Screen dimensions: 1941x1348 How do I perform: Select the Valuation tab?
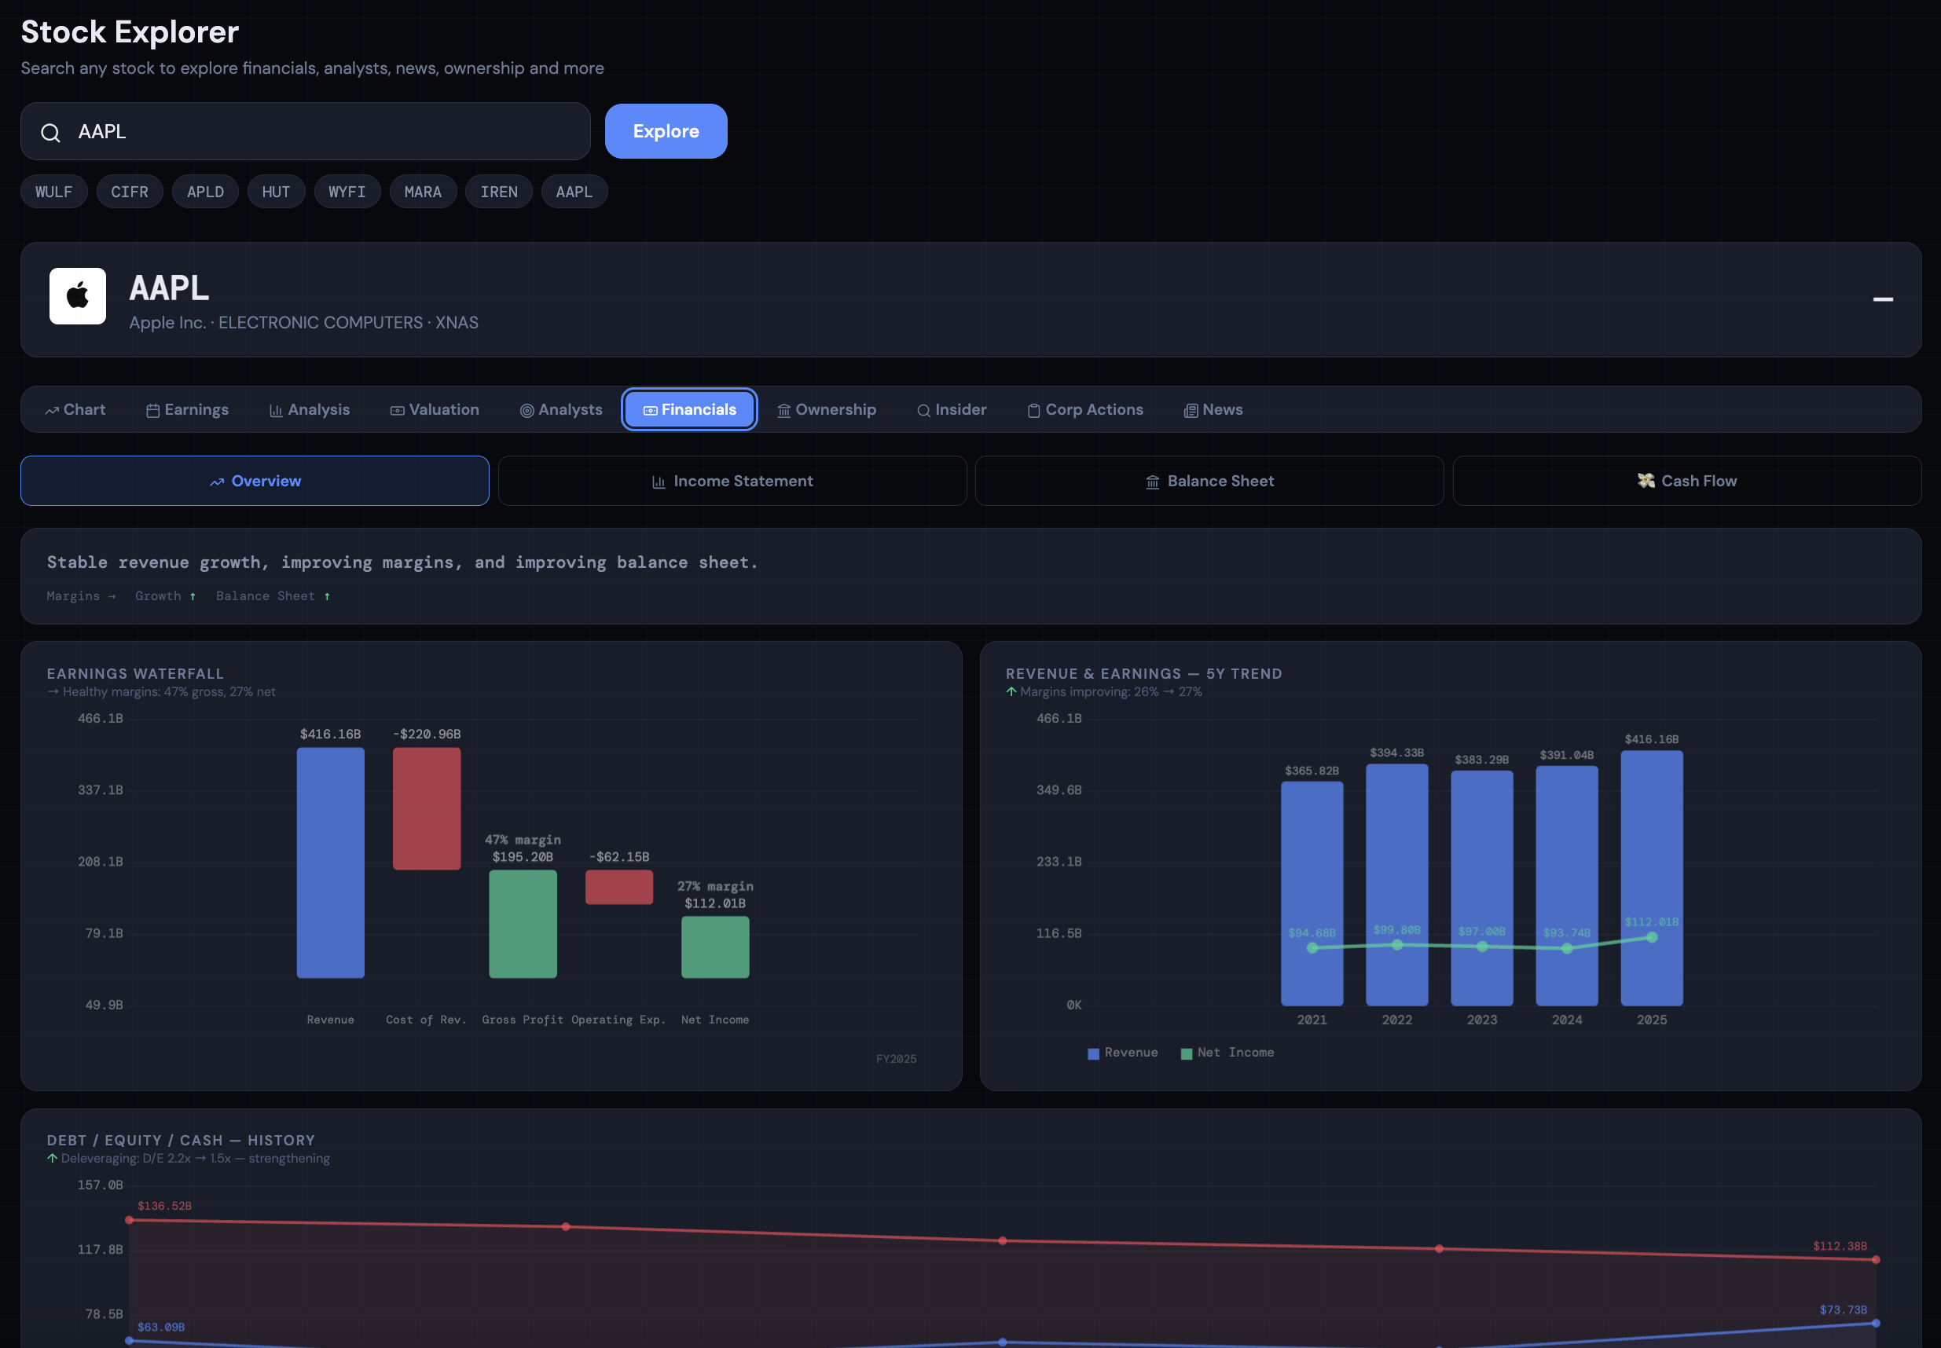click(435, 409)
